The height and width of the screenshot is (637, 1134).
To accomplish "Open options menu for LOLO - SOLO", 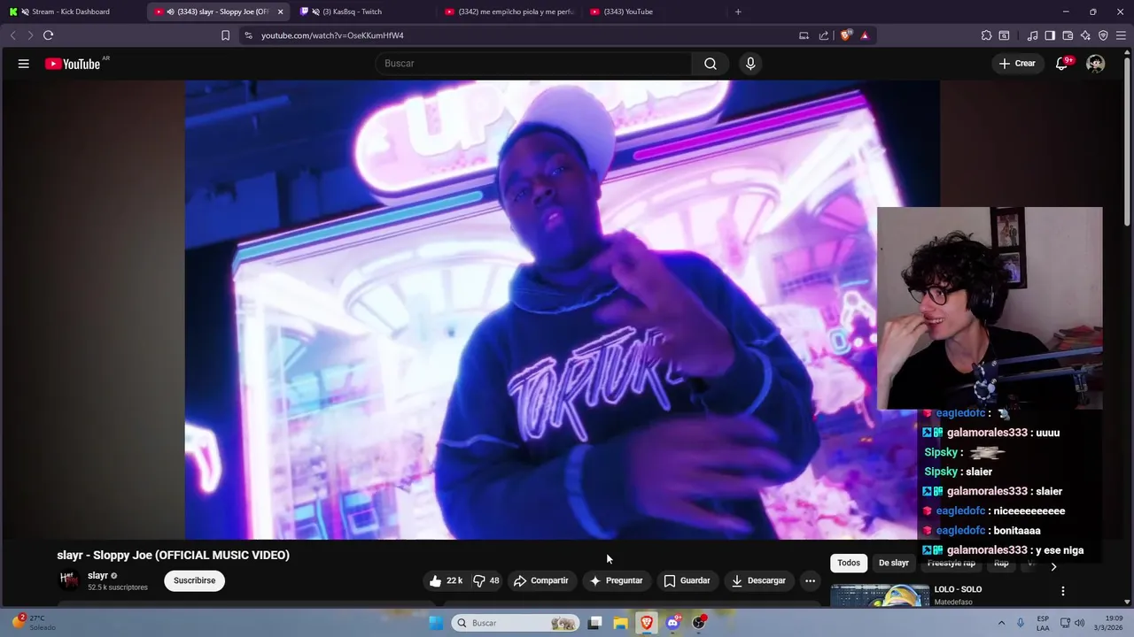I will [x=1063, y=591].
